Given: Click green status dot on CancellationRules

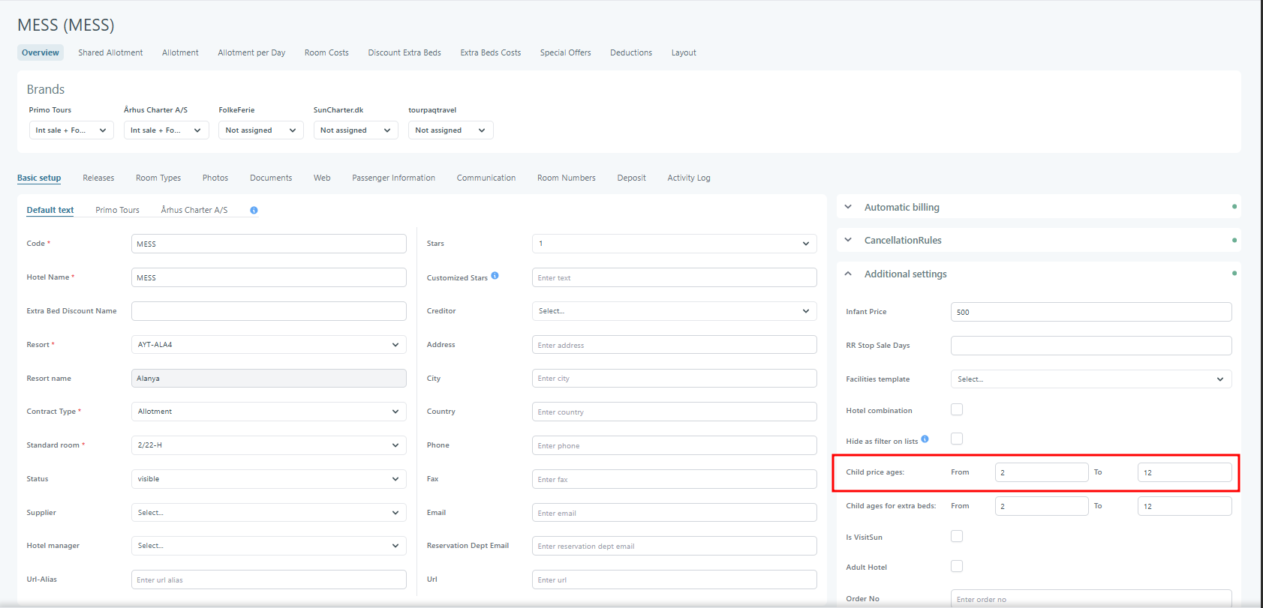Looking at the screenshot, I should pos(1234,240).
